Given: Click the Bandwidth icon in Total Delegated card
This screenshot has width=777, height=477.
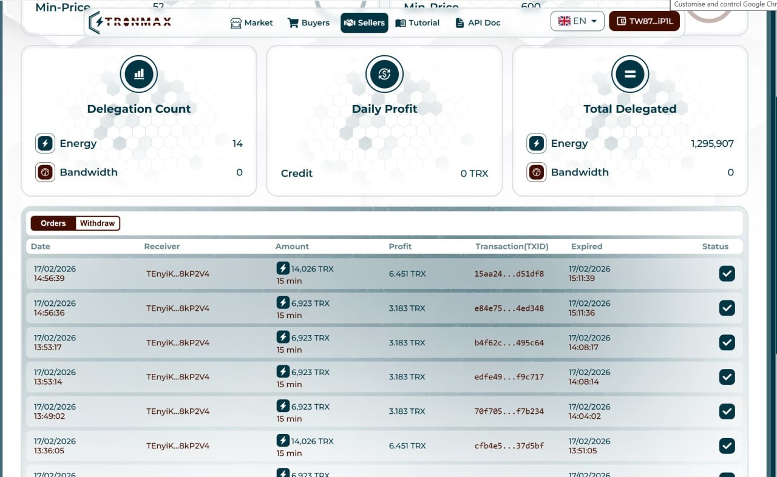Looking at the screenshot, I should click(x=536, y=172).
